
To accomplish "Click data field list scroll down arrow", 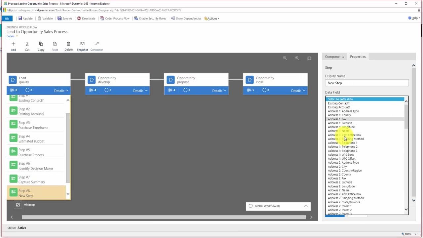I will pyautogui.click(x=406, y=209).
